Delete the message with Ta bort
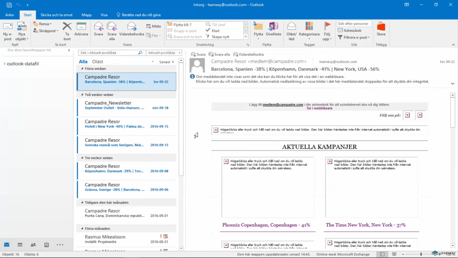This screenshot has height=258, width=458. 67,31
